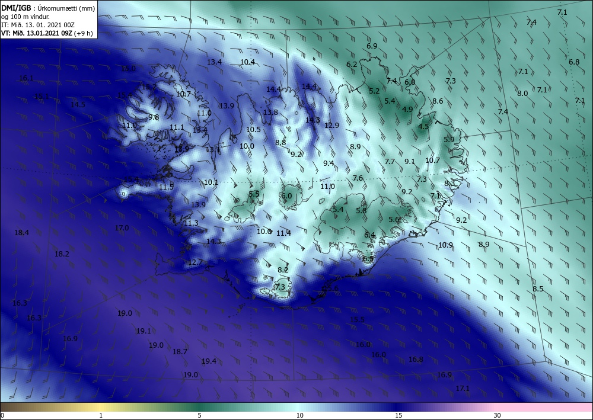Click the 8.5 value on the map
The height and width of the screenshot is (420, 593).
click(538, 289)
